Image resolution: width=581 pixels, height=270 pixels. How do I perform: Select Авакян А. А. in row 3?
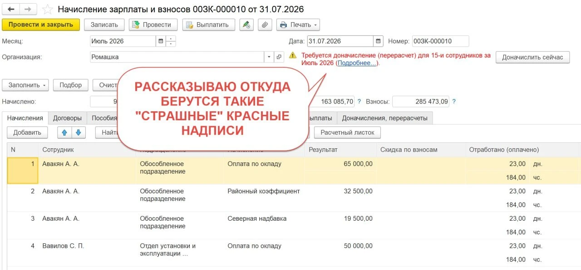tap(61, 218)
